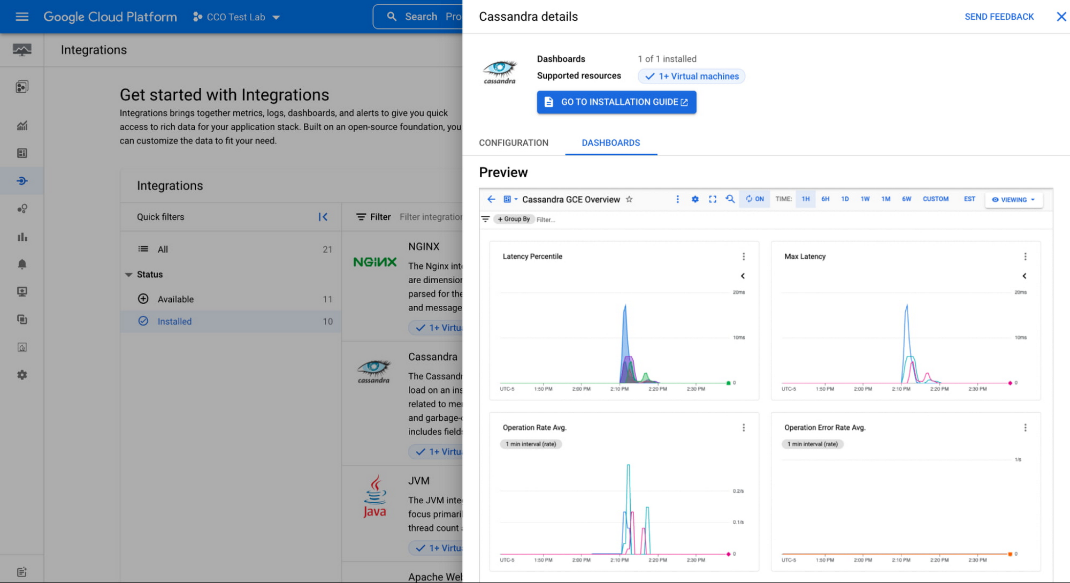The width and height of the screenshot is (1070, 583).
Task: Focus the Filter integrations input
Action: 431,217
